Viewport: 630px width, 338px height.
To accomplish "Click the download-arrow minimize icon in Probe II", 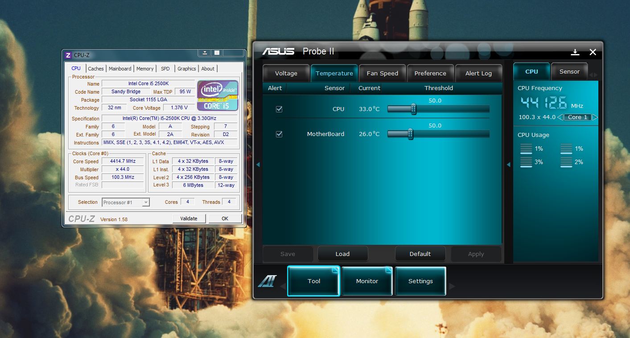I will pos(575,52).
